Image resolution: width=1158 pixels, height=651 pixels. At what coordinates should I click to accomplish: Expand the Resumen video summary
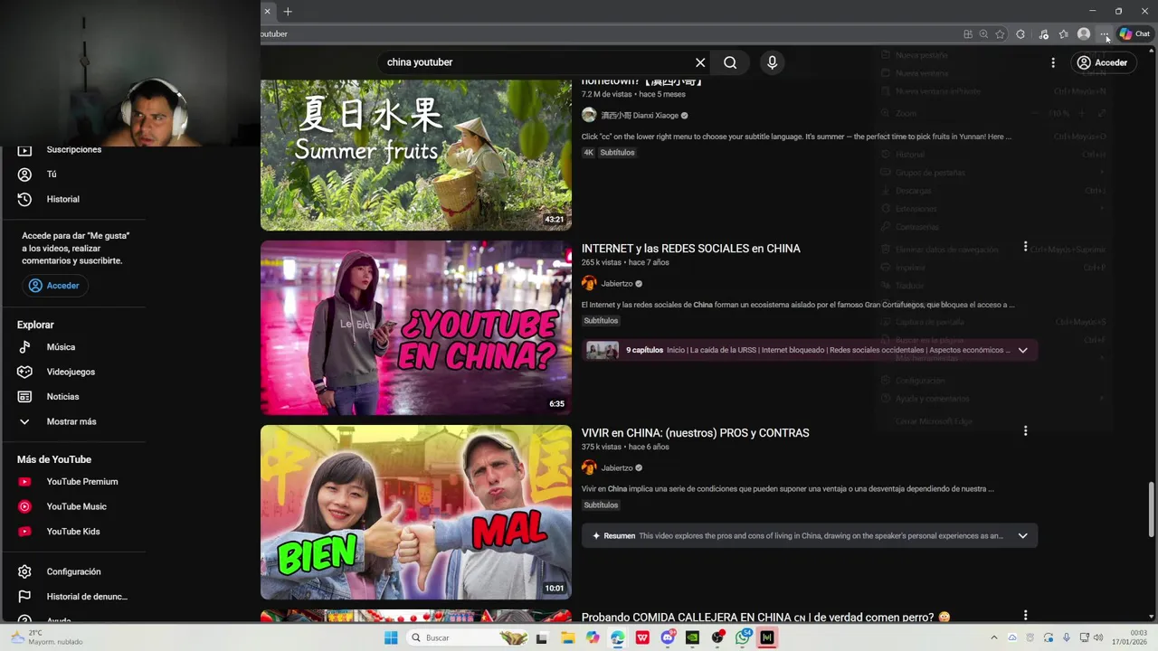click(1023, 535)
